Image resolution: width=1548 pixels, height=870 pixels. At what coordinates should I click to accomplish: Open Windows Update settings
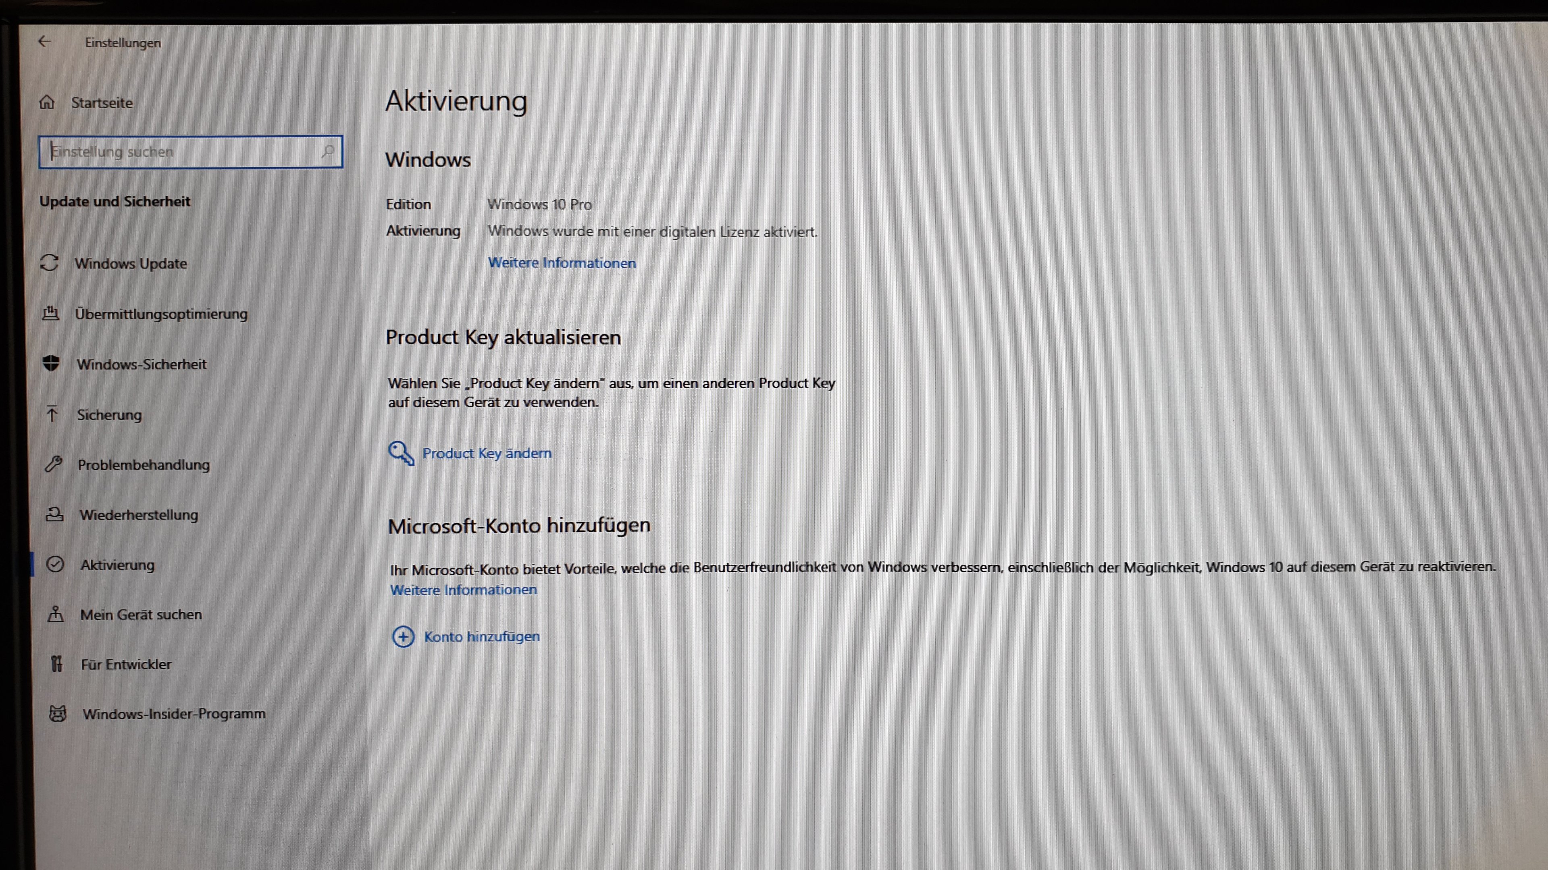(x=130, y=263)
